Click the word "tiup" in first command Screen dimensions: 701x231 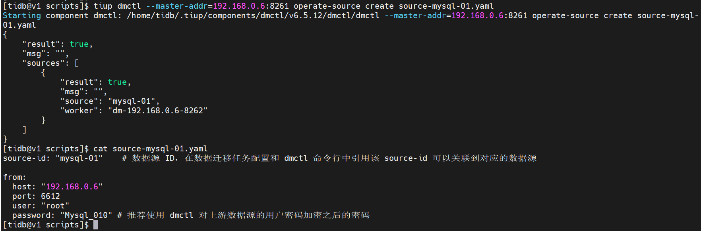click(x=103, y=6)
